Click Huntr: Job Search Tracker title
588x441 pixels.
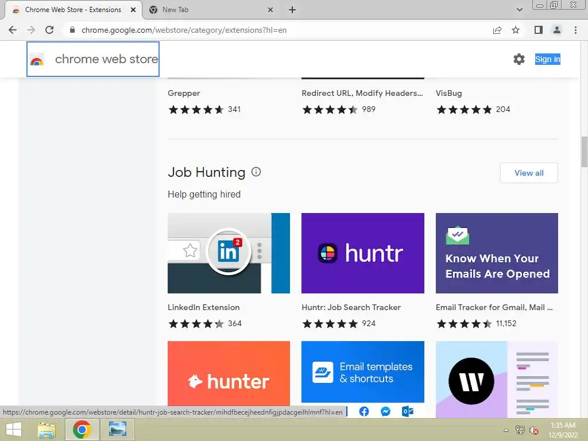tap(351, 307)
